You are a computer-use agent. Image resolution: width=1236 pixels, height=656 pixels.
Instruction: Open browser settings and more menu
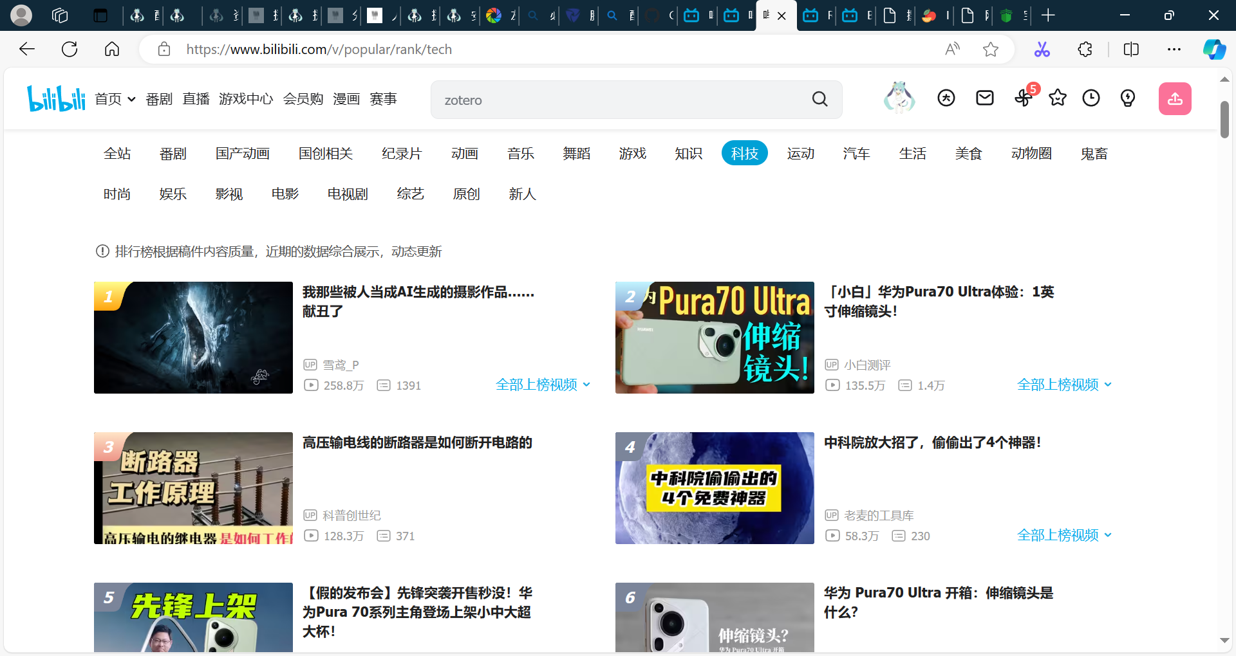point(1174,49)
